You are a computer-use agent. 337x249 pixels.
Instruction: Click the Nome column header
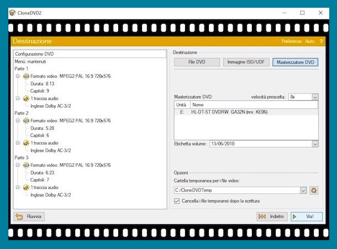tap(254, 105)
